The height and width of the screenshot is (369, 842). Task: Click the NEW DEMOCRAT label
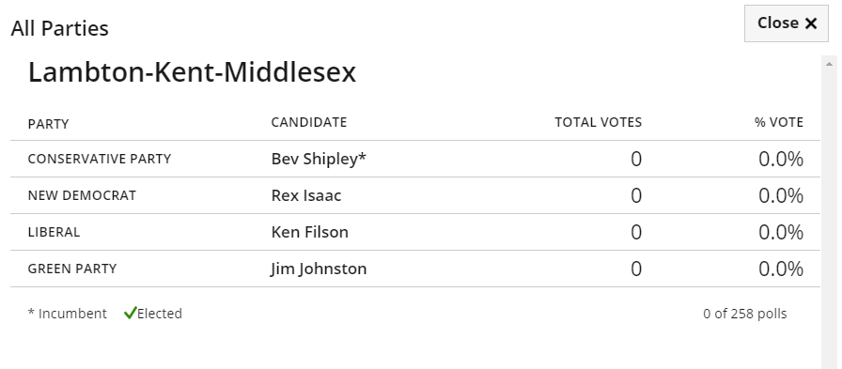coord(82,195)
